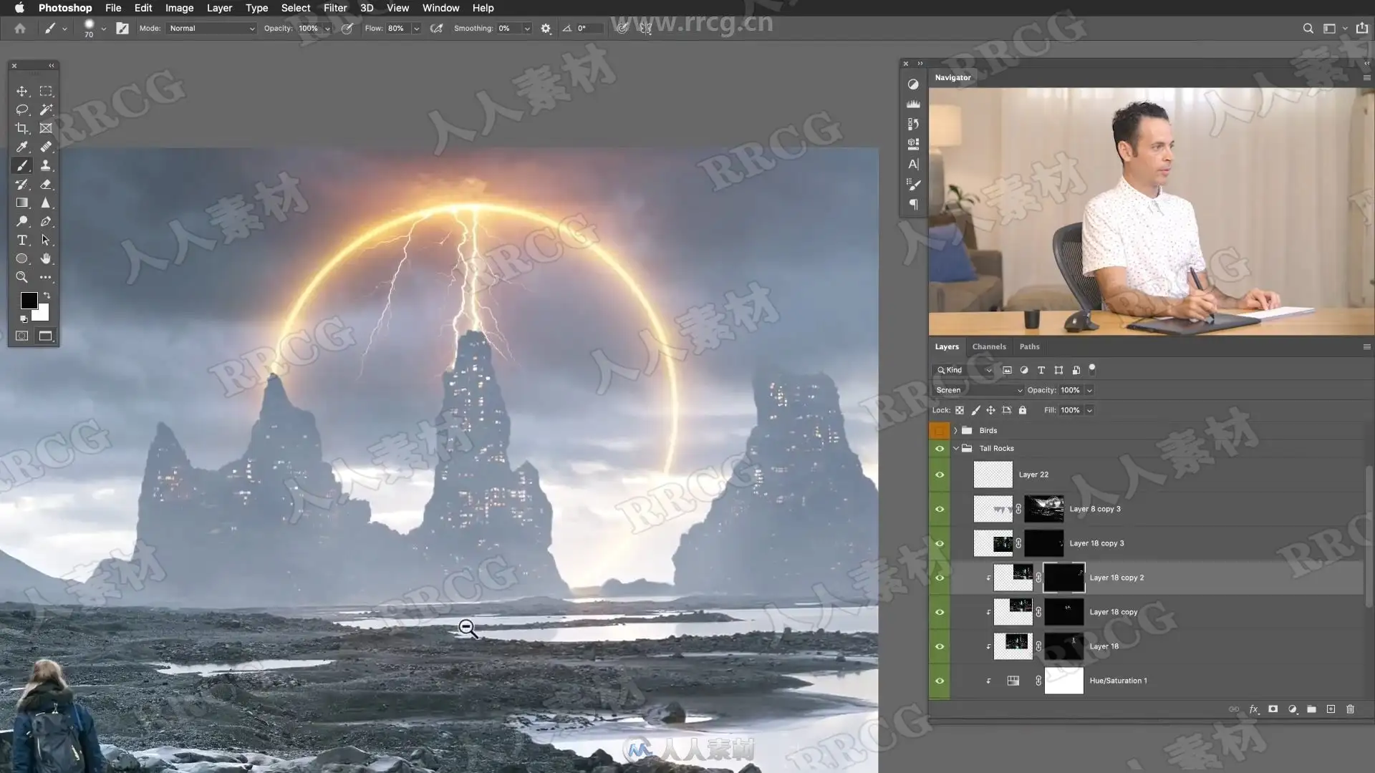Image resolution: width=1375 pixels, height=773 pixels.
Task: Expand the Birds layer group
Action: click(x=955, y=430)
